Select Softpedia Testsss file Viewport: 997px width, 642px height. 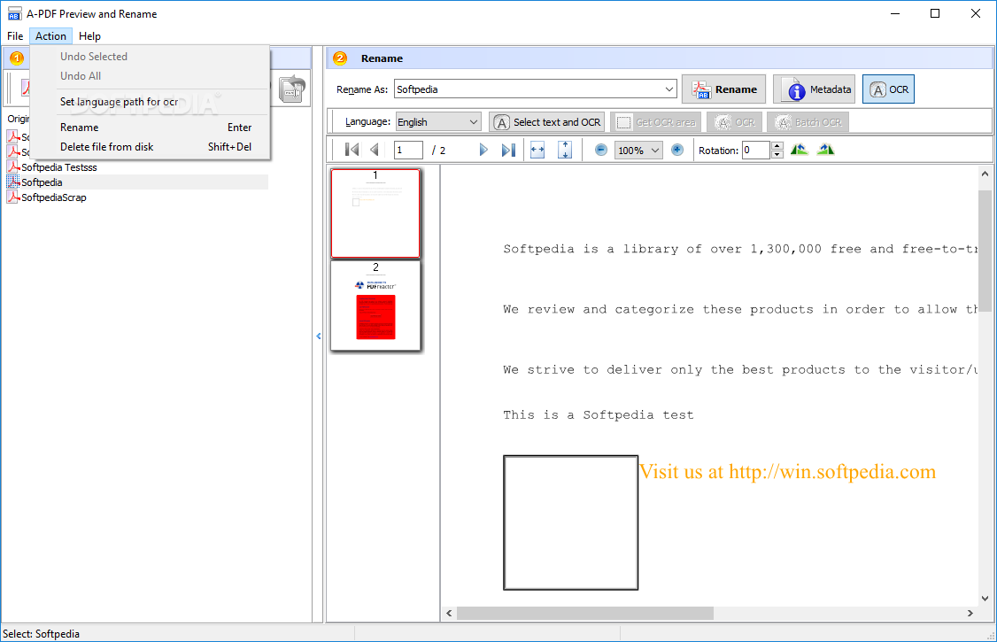point(59,167)
